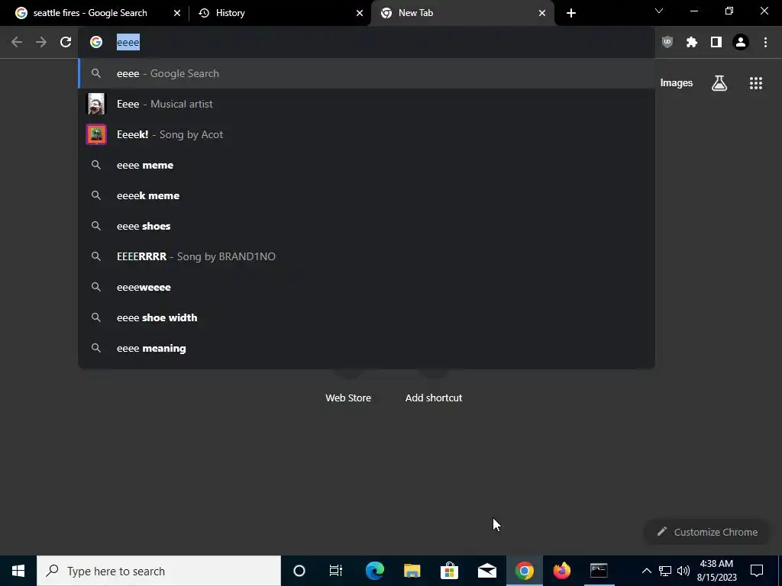The image size is (782, 586).
Task: Click the Eeee musical artist thumbnail
Action: (x=96, y=104)
